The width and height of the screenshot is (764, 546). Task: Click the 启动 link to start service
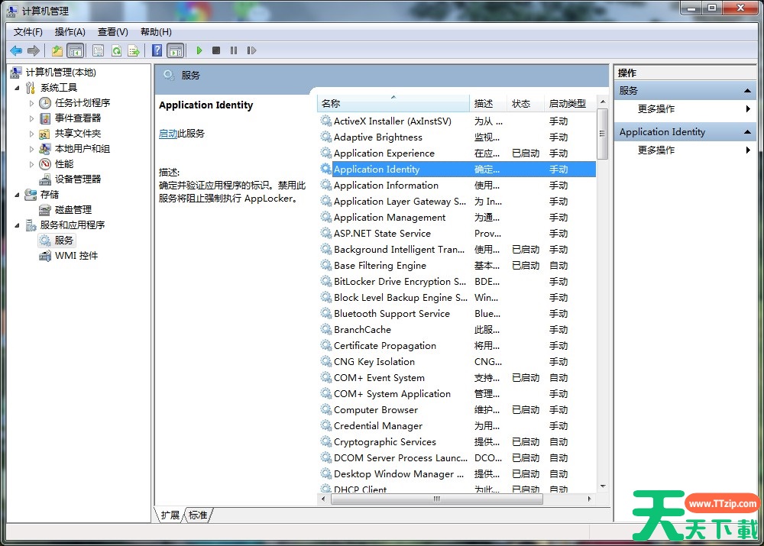(167, 134)
